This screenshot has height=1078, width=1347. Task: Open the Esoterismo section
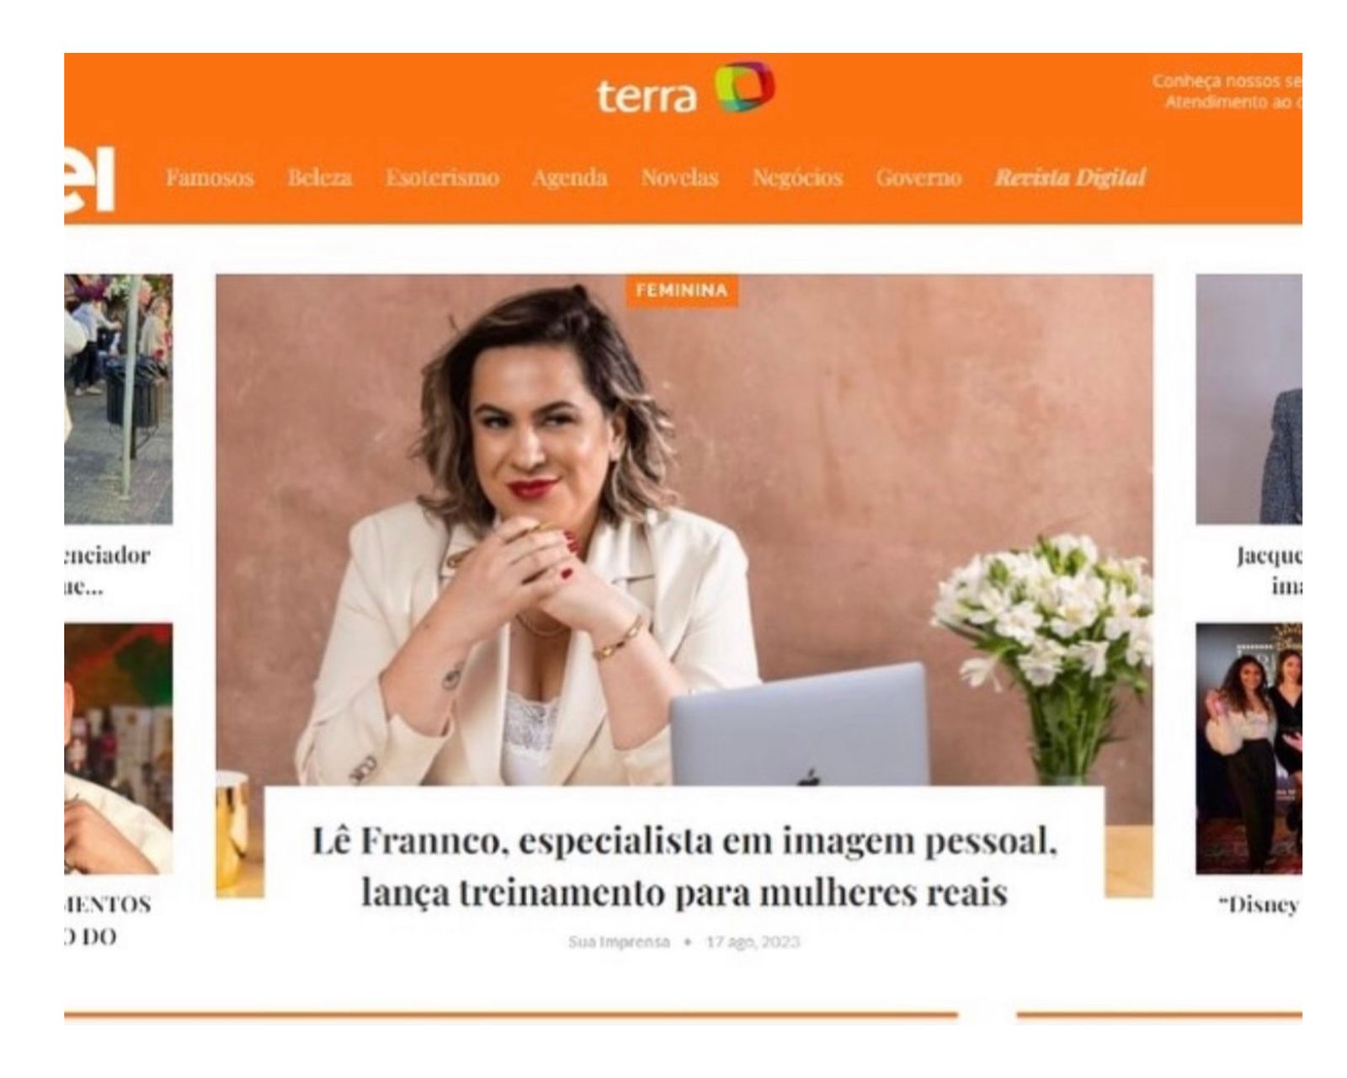pos(442,178)
